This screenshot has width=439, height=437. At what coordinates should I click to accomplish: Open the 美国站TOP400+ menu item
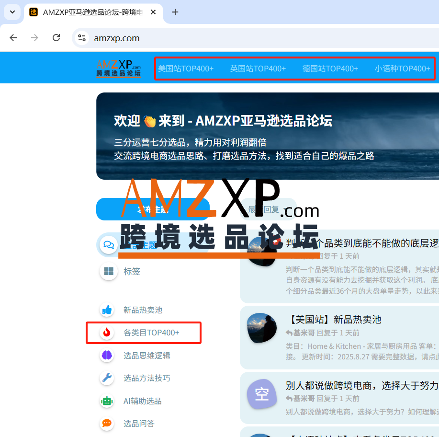click(186, 69)
